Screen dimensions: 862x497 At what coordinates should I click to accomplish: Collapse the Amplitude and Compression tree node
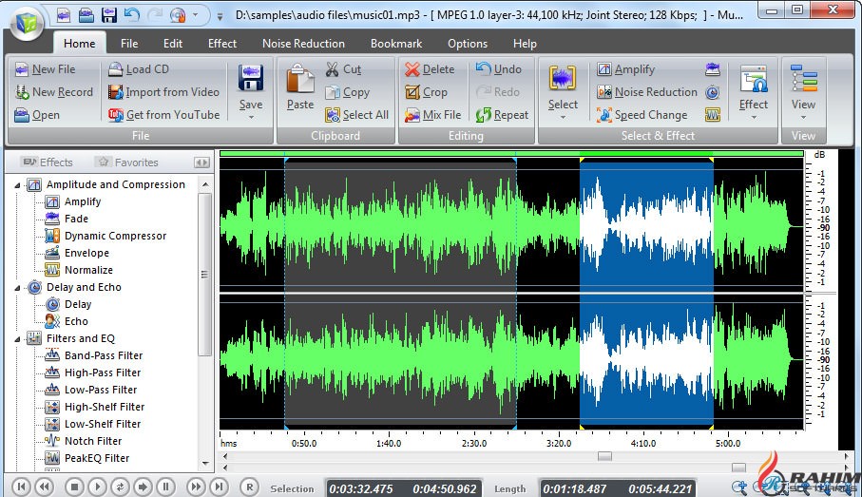19,185
